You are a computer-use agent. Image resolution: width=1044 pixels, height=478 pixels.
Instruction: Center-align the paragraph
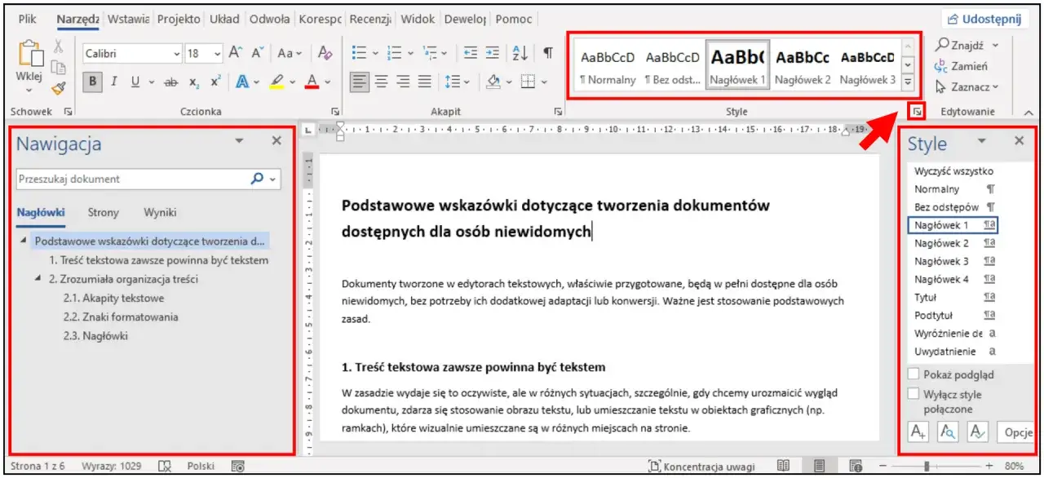382,82
